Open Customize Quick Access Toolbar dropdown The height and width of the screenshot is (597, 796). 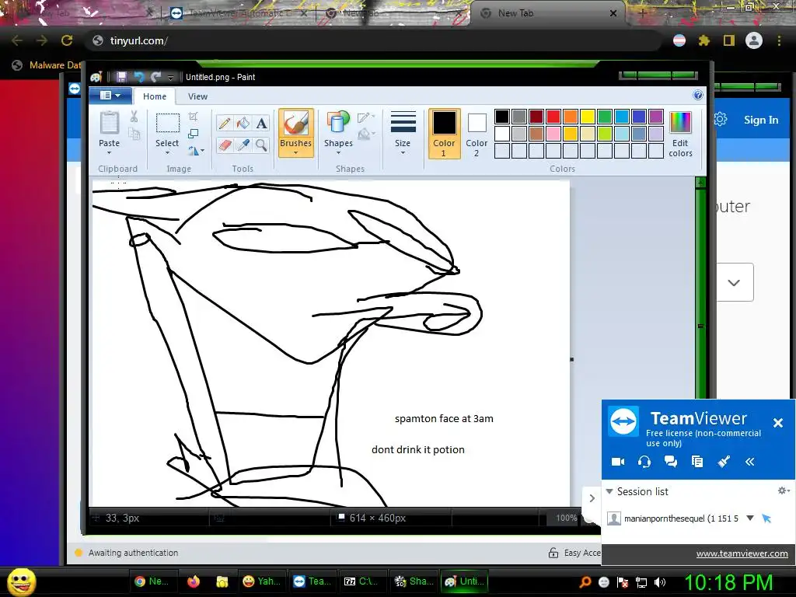pyautogui.click(x=170, y=77)
